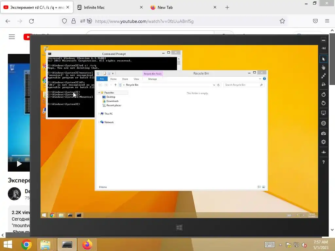Click the globe icon in emulator sidebar

click(324, 123)
